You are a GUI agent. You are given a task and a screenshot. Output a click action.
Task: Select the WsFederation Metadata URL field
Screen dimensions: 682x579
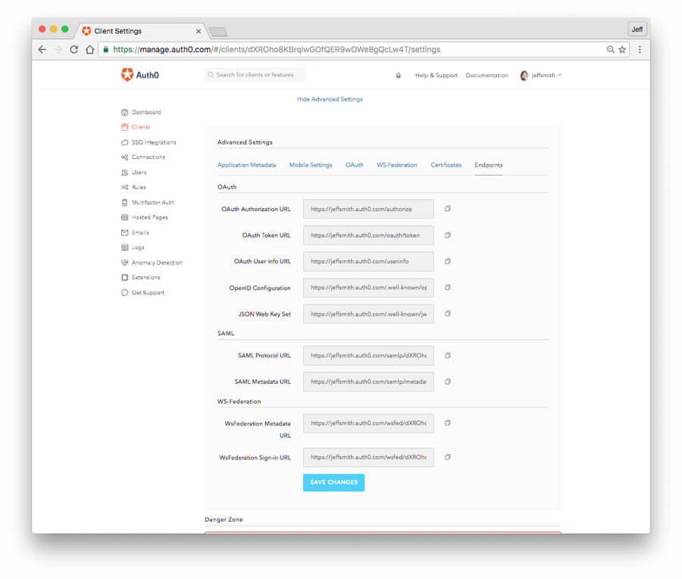pos(368,423)
